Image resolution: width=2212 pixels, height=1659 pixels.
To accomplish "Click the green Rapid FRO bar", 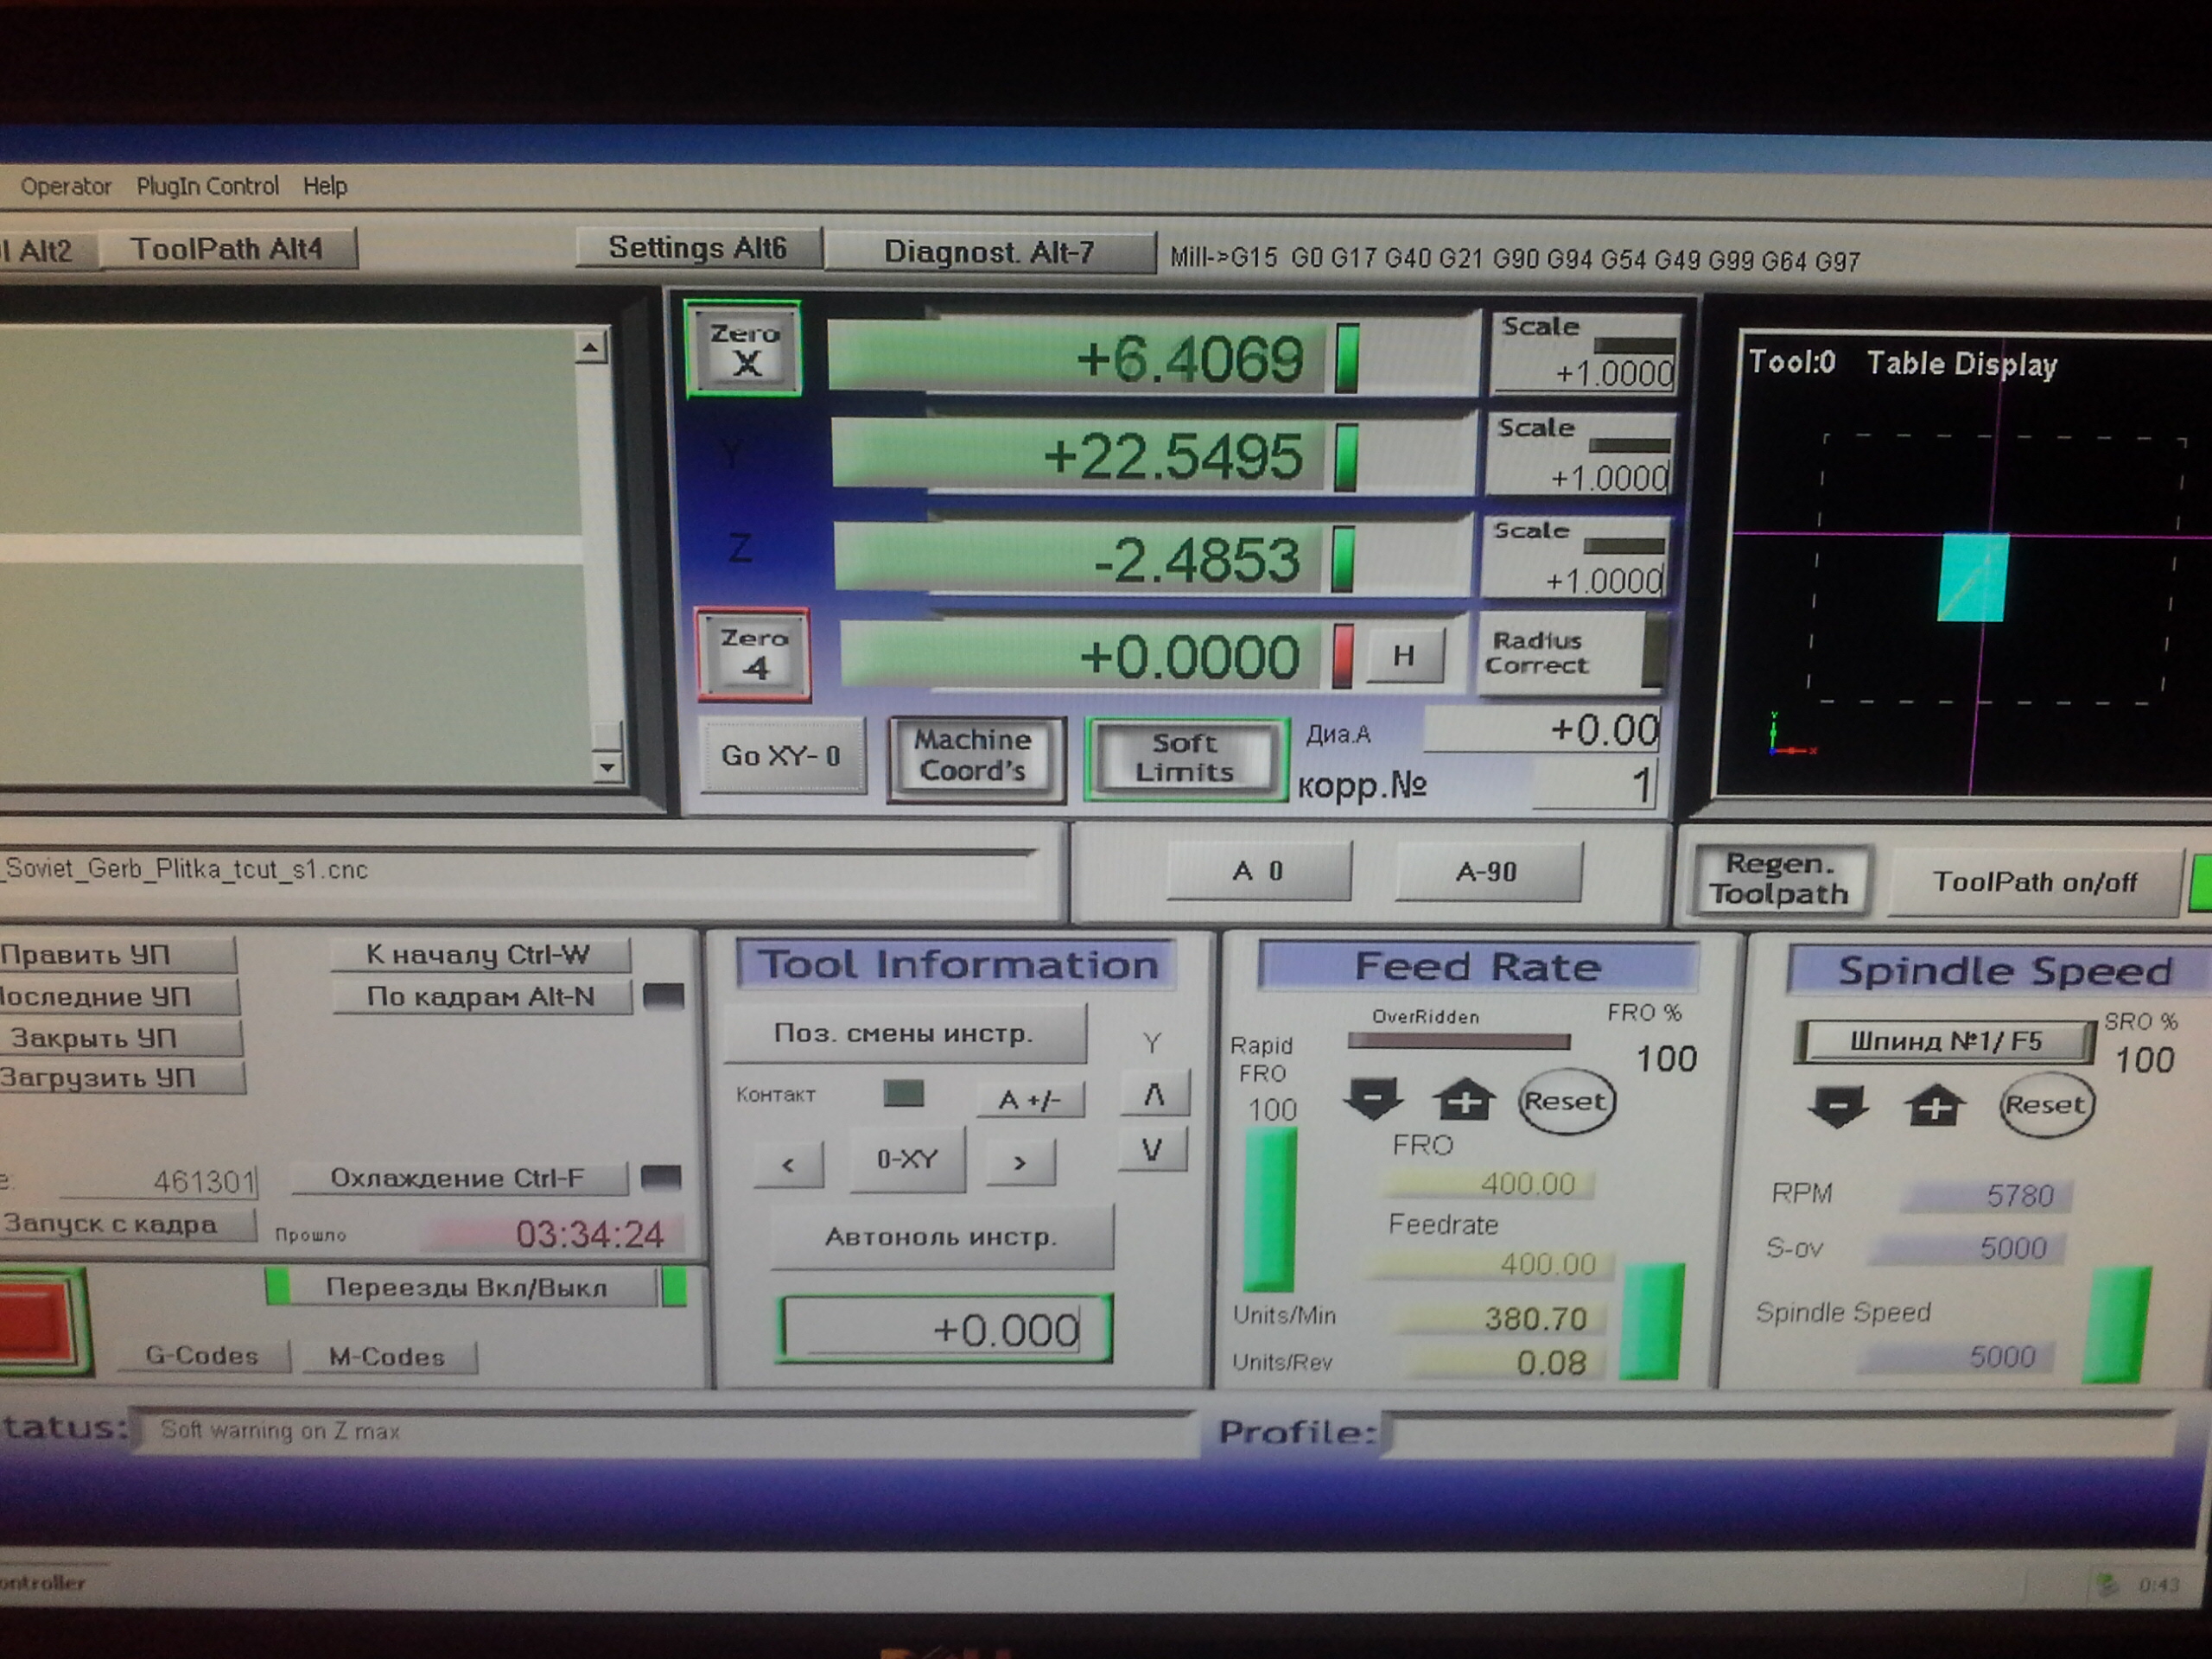I will [x=1270, y=1210].
